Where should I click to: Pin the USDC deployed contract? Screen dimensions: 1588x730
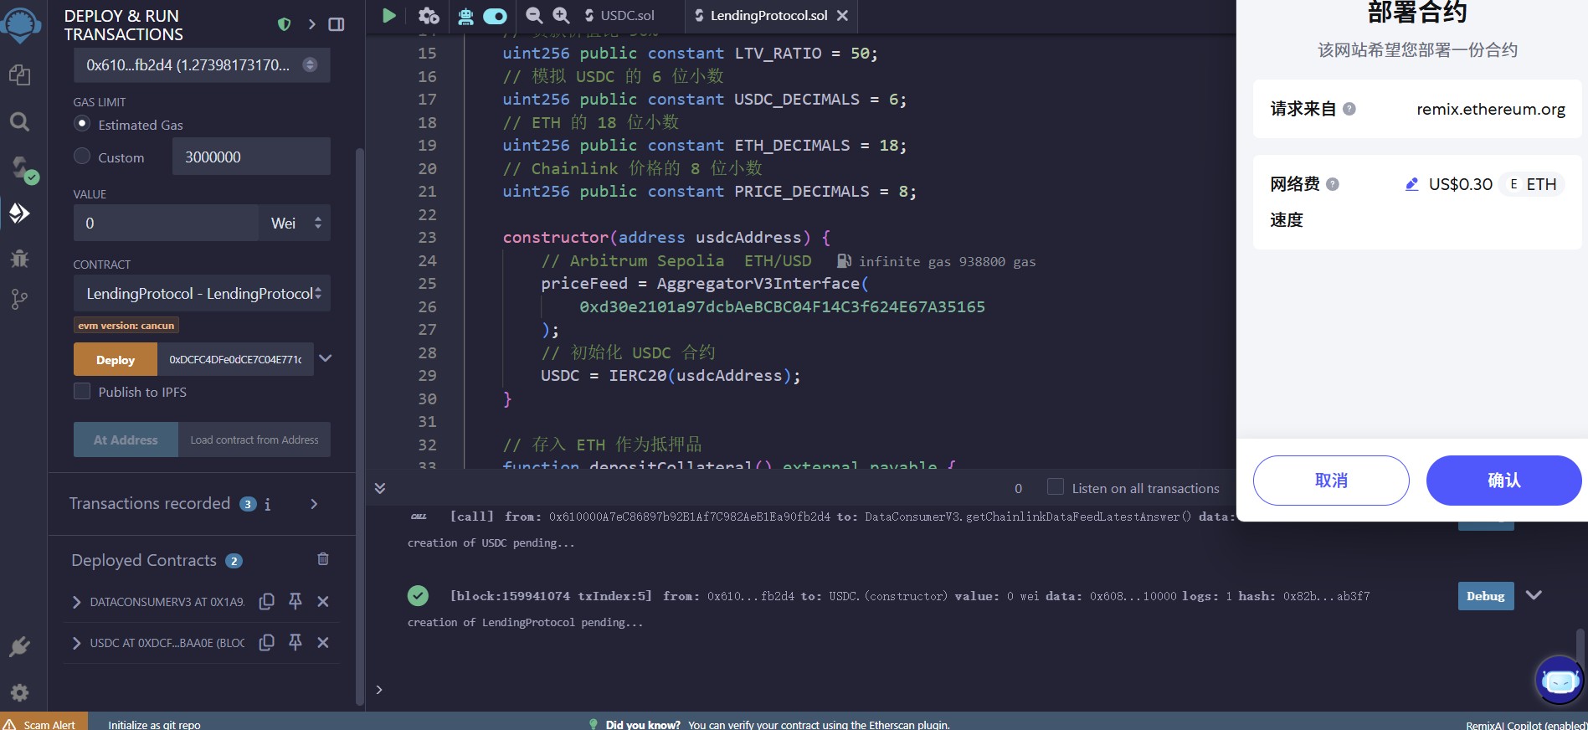click(295, 642)
